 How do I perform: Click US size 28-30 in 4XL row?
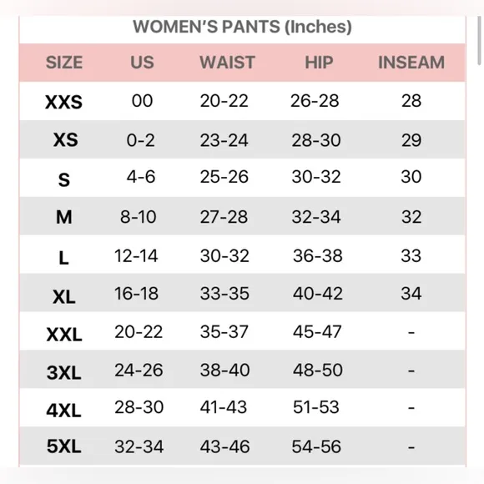click(x=139, y=407)
